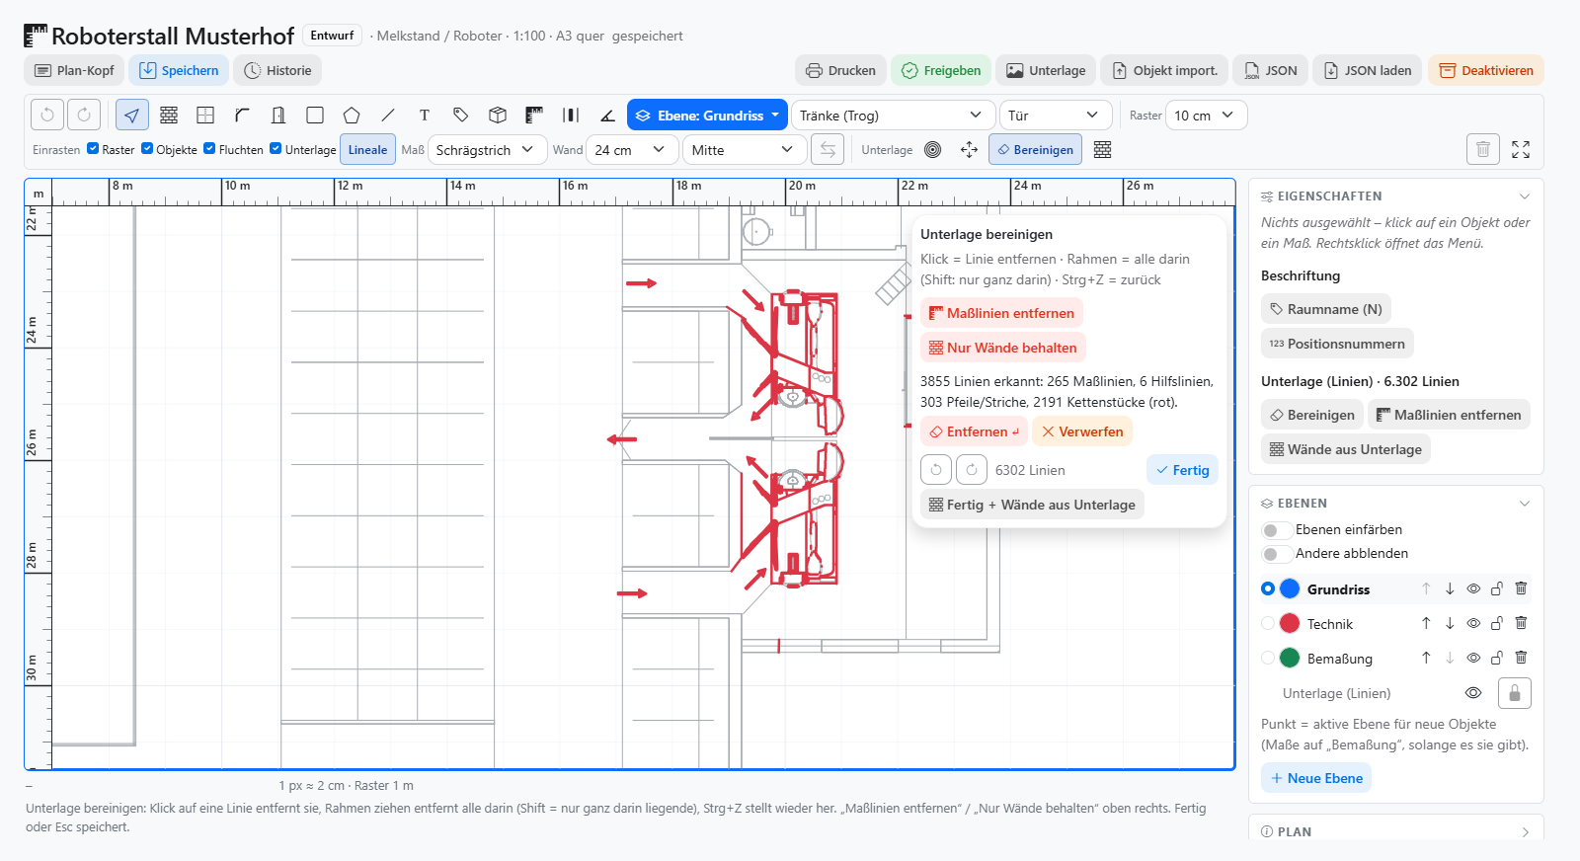Switch on Ebenen einfärben toggle
Image resolution: width=1580 pixels, height=861 pixels.
[x=1276, y=530]
